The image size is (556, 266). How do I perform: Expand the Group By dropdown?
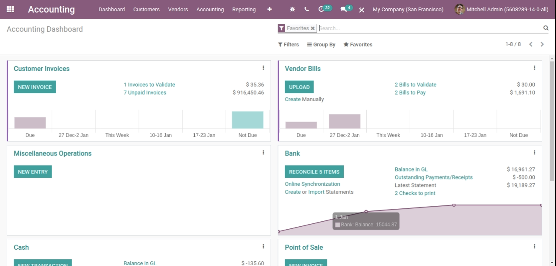coord(321,45)
